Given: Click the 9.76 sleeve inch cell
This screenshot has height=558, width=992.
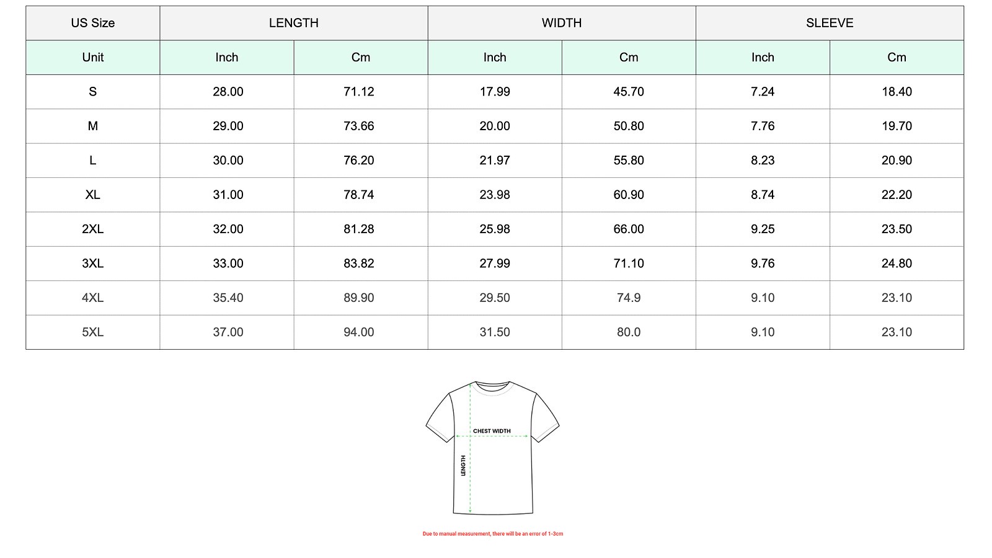Looking at the screenshot, I should (763, 263).
